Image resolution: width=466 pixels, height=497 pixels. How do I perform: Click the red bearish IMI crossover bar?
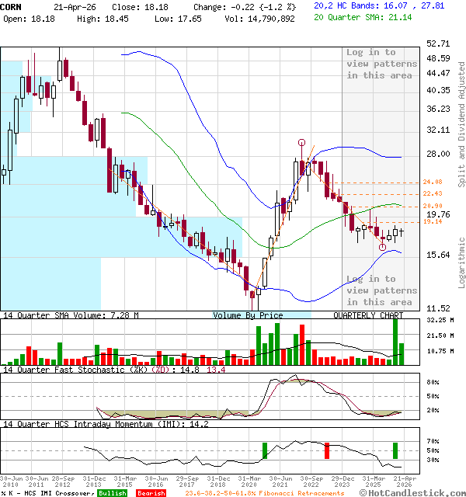pyautogui.click(x=327, y=450)
